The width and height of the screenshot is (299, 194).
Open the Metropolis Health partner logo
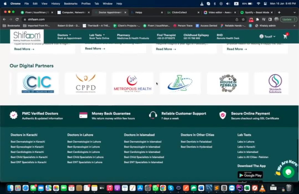click(132, 84)
